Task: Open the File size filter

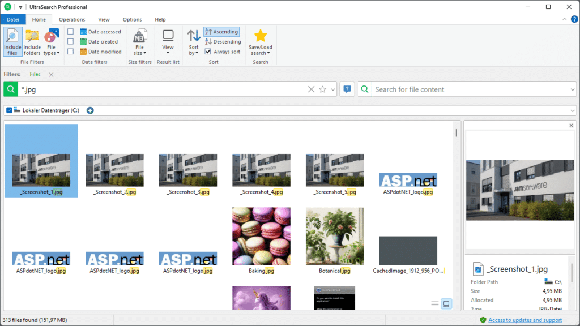Action: tap(139, 42)
